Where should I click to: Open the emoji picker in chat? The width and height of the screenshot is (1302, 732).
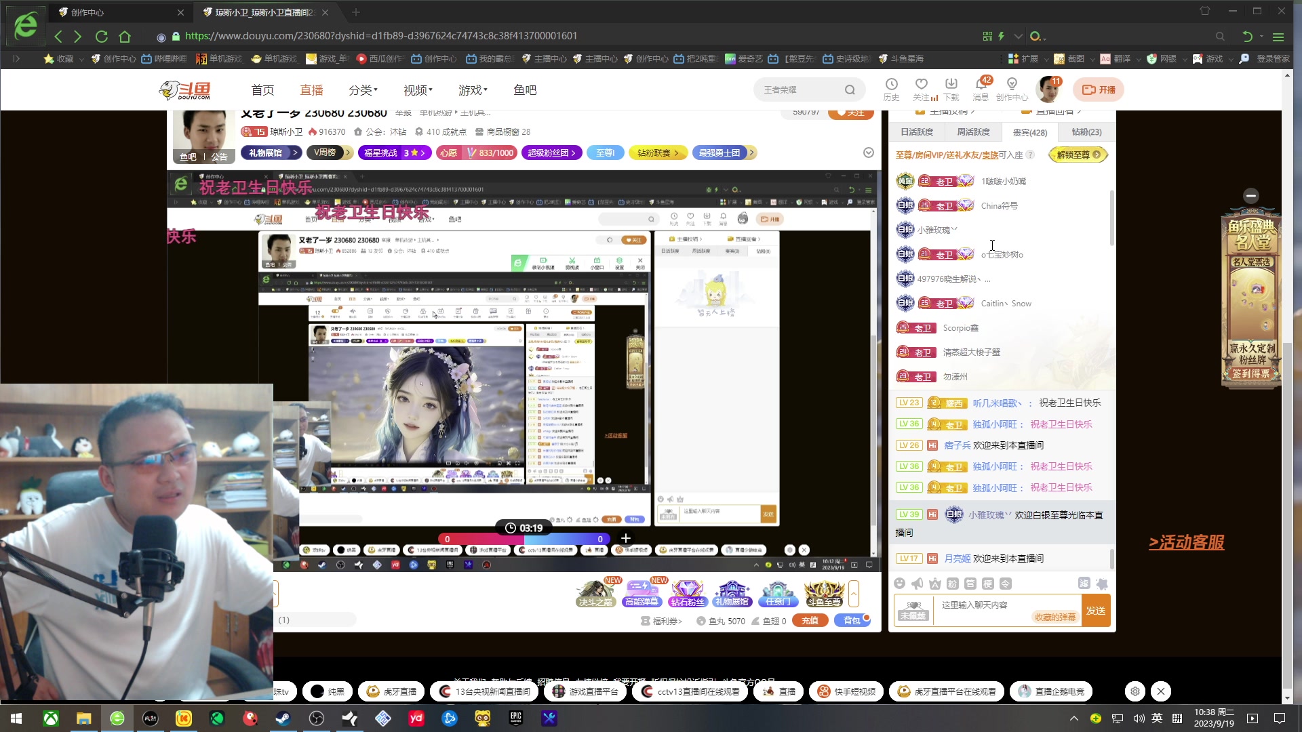click(x=900, y=584)
